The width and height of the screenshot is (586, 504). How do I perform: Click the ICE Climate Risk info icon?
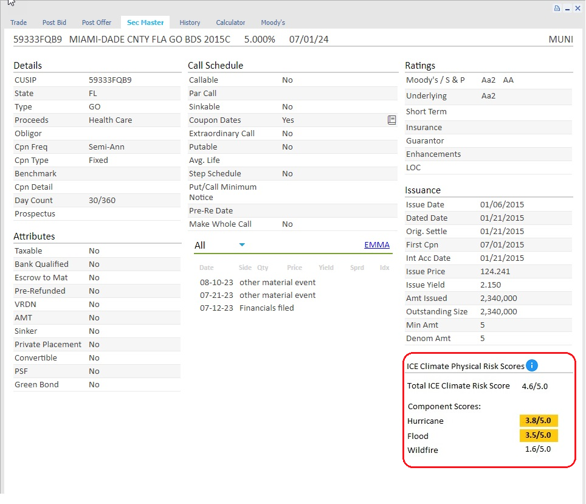(x=532, y=365)
